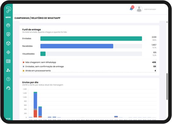Click the green Enviadas funnel bar
The image size is (172, 124).
pyautogui.click(x=91, y=38)
